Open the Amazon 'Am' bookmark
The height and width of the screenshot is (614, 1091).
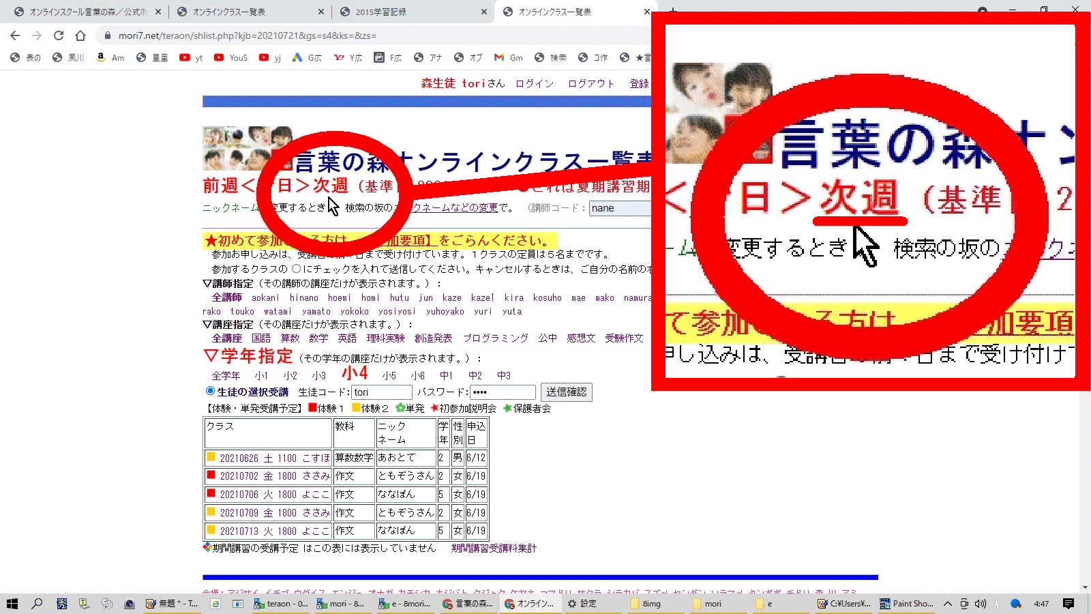[110, 58]
